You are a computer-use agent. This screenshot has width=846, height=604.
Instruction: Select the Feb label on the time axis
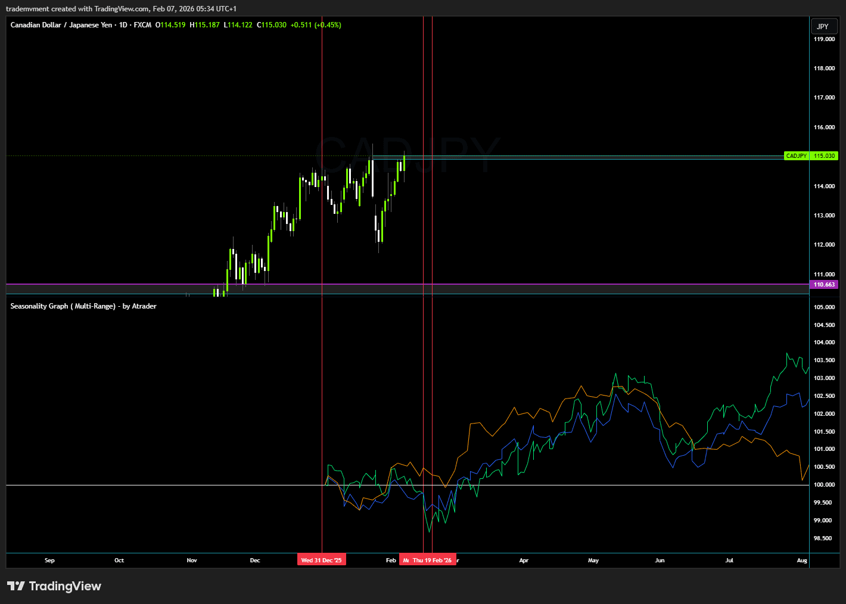(390, 560)
